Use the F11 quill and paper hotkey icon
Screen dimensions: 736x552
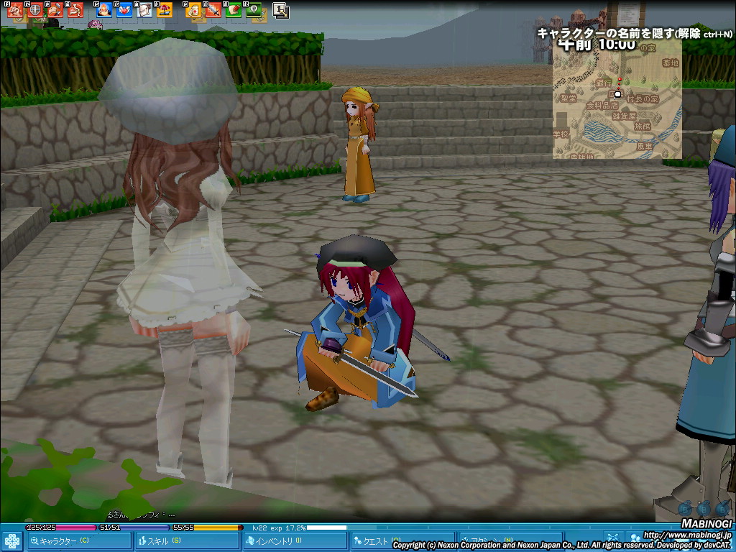point(234,10)
